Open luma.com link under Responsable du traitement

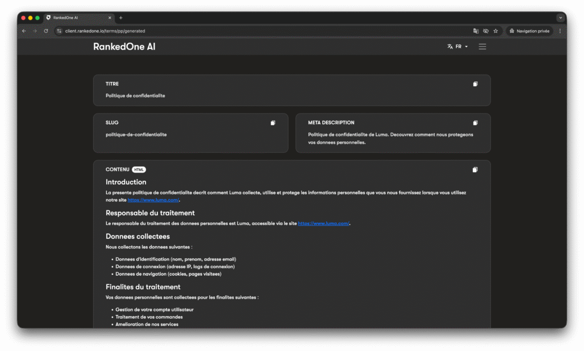323,223
